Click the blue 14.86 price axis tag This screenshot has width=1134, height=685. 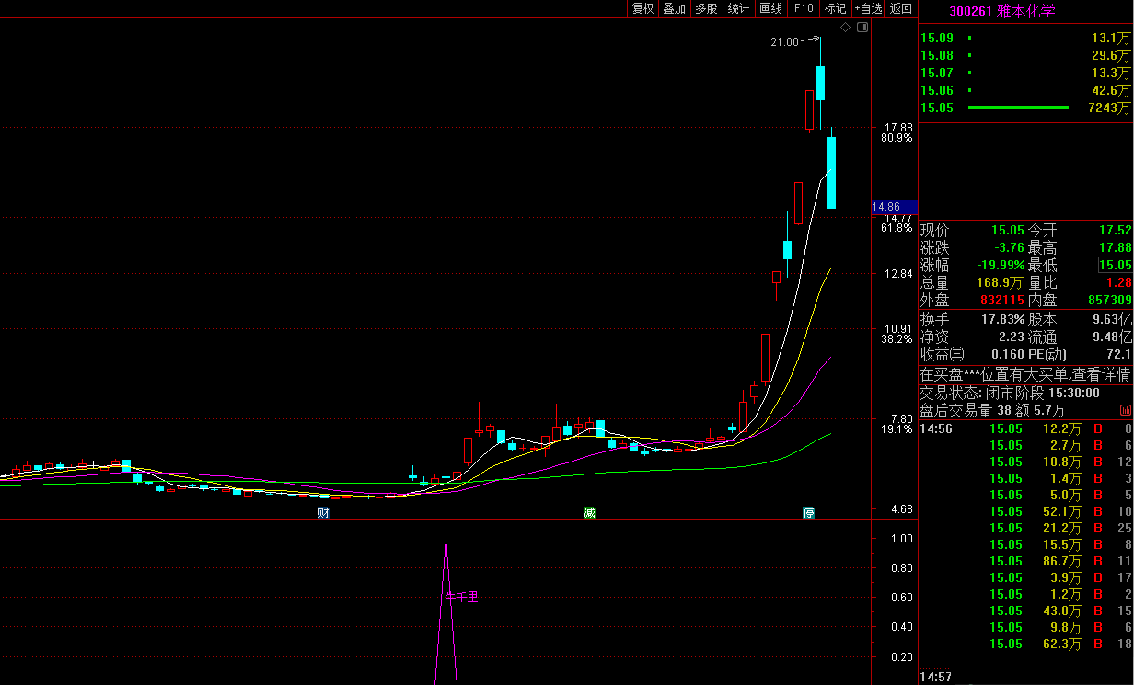[894, 208]
